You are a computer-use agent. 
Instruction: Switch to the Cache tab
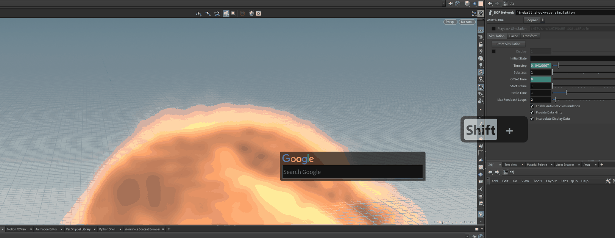[514, 36]
